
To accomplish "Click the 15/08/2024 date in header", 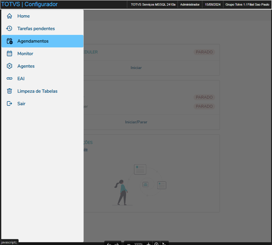I will tap(213, 5).
